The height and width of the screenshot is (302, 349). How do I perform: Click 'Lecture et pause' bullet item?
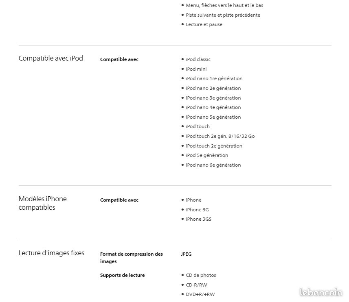point(204,24)
